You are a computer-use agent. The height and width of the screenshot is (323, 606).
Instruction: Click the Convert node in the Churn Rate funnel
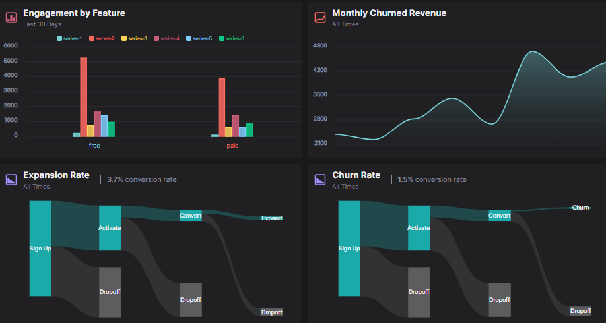500,216
